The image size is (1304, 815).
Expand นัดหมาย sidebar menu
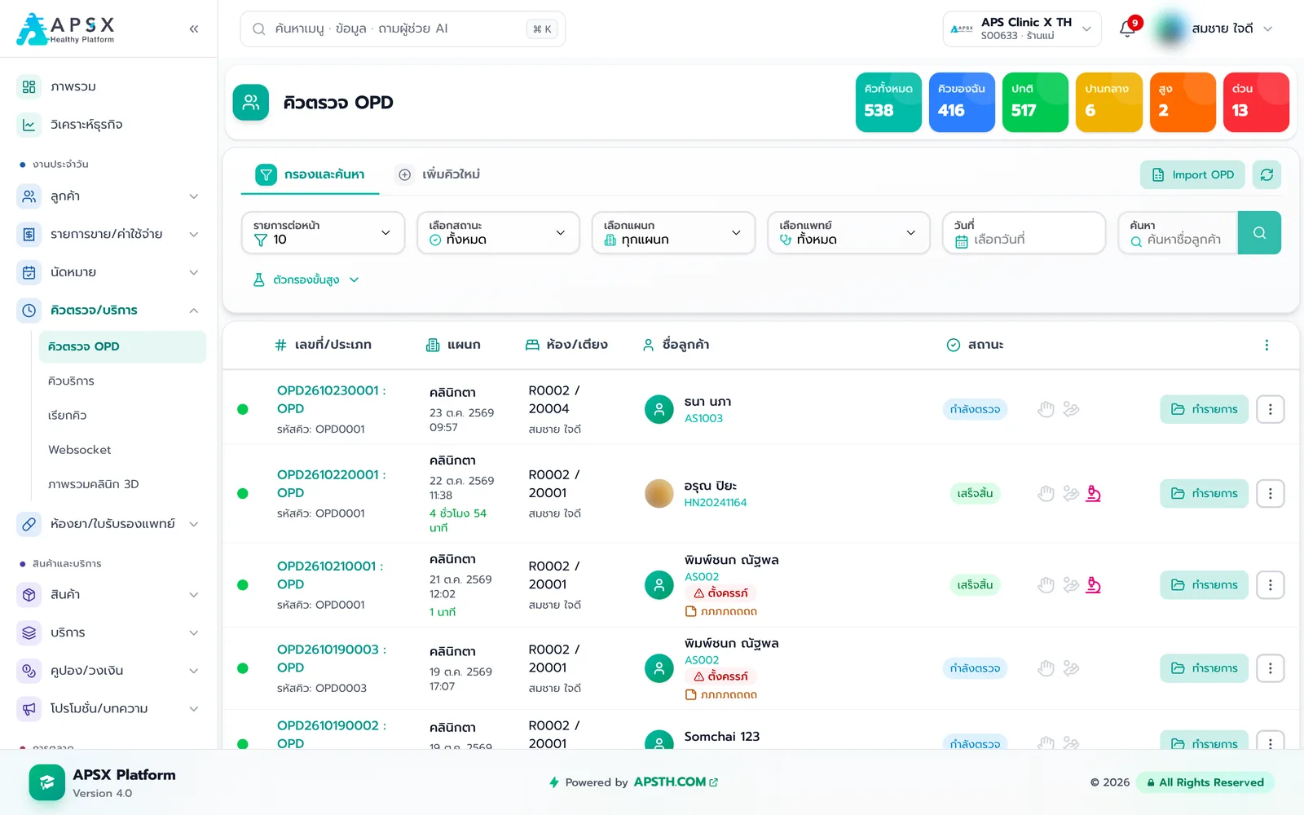pyautogui.click(x=109, y=272)
